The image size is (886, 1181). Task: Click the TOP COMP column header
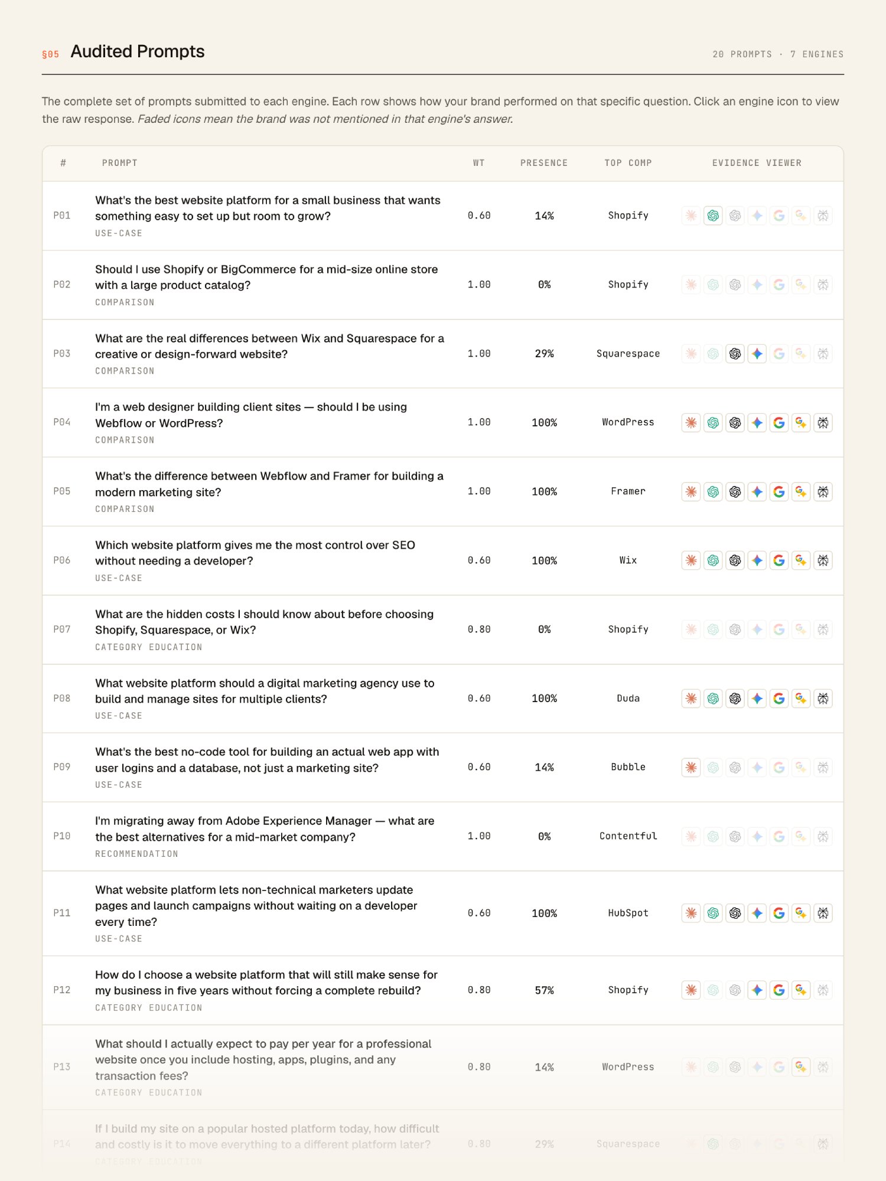(628, 163)
